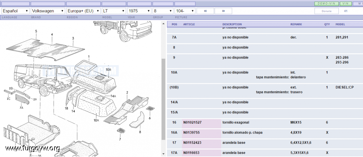Image resolution: width=363 pixels, height=157 pixels.
Task: Open the Language dropdown showing Español
Action: pyautogui.click(x=15, y=11)
